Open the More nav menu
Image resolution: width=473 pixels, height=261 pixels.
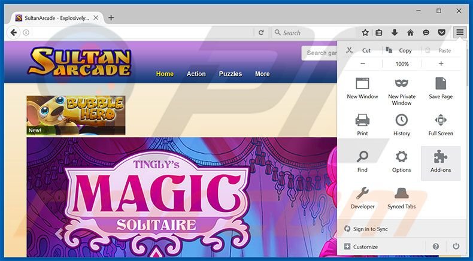(262, 74)
